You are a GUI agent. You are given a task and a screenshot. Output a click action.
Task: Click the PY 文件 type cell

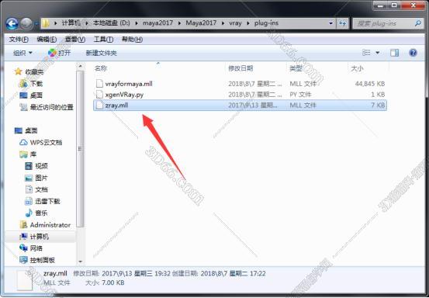click(x=300, y=95)
